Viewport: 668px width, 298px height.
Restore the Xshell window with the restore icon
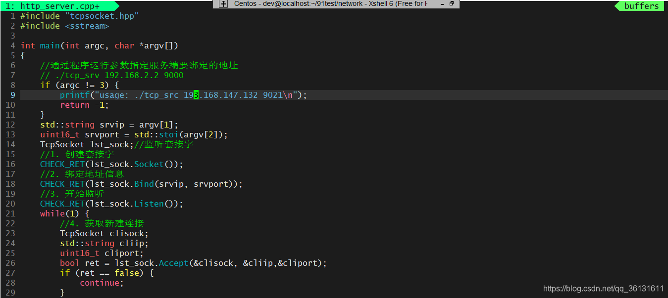(x=452, y=3)
